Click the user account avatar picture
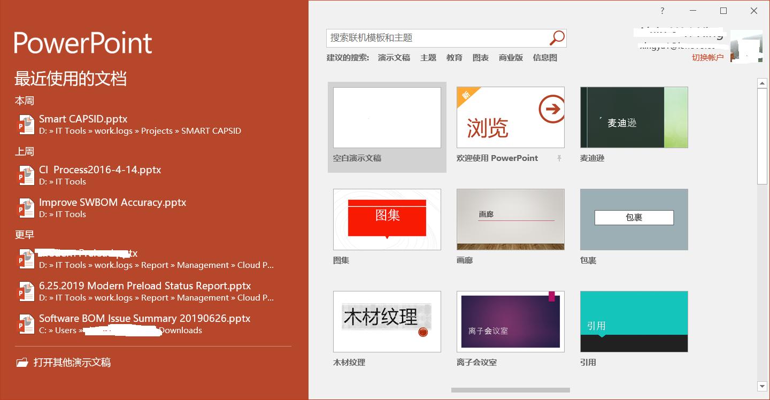The height and width of the screenshot is (400, 770). 746,46
